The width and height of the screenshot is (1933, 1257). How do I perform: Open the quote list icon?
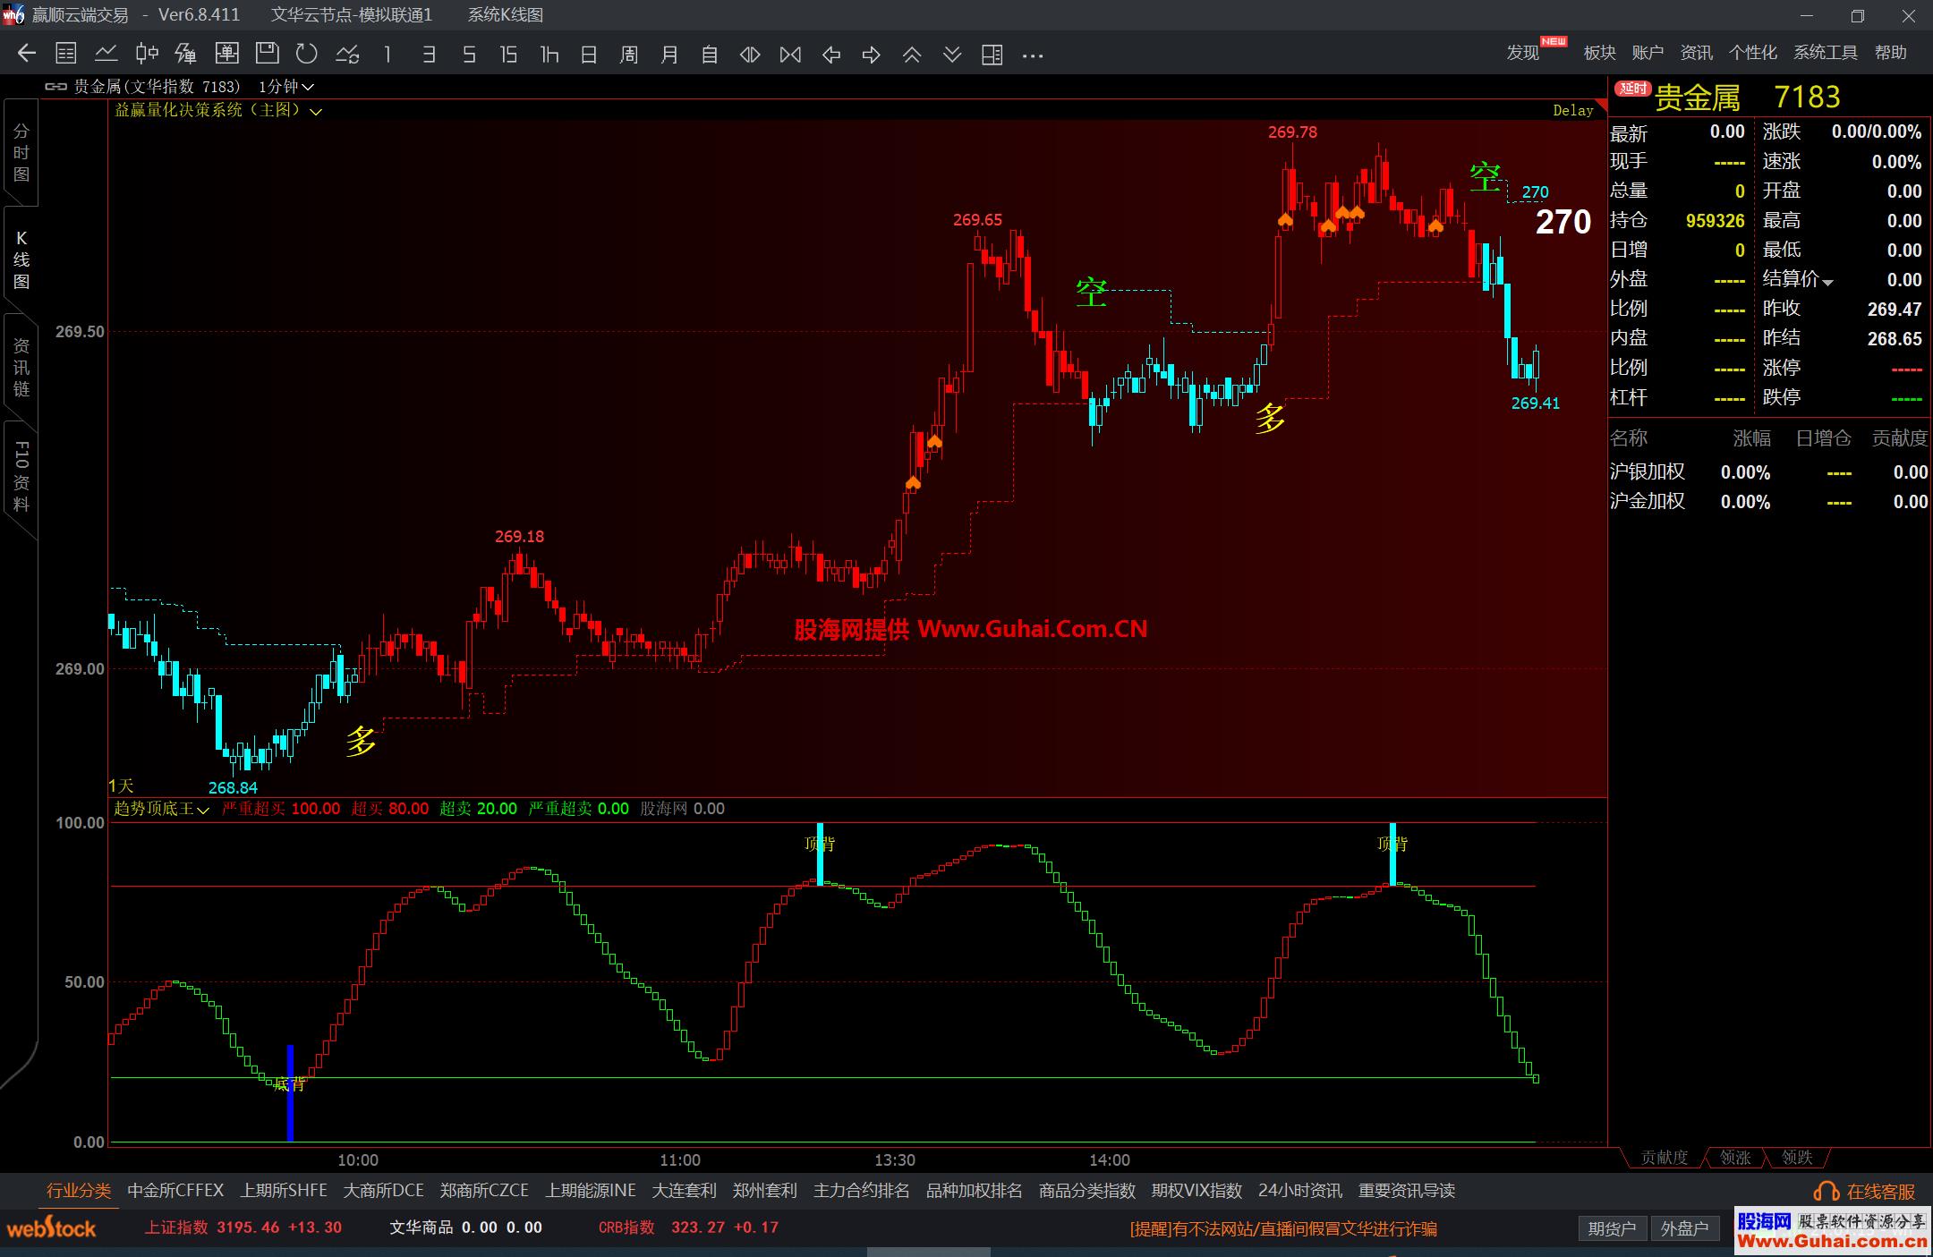pyautogui.click(x=66, y=55)
